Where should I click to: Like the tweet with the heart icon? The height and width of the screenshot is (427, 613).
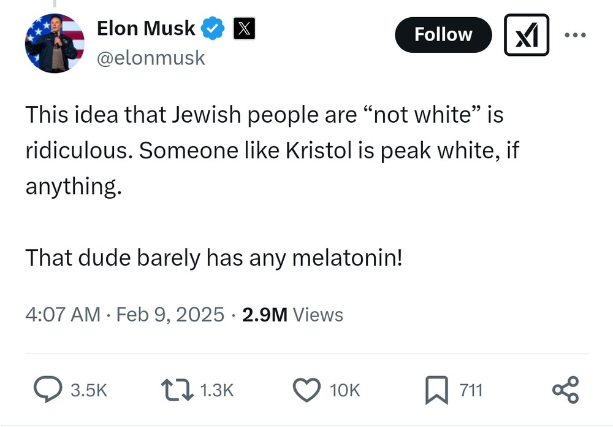click(x=306, y=390)
